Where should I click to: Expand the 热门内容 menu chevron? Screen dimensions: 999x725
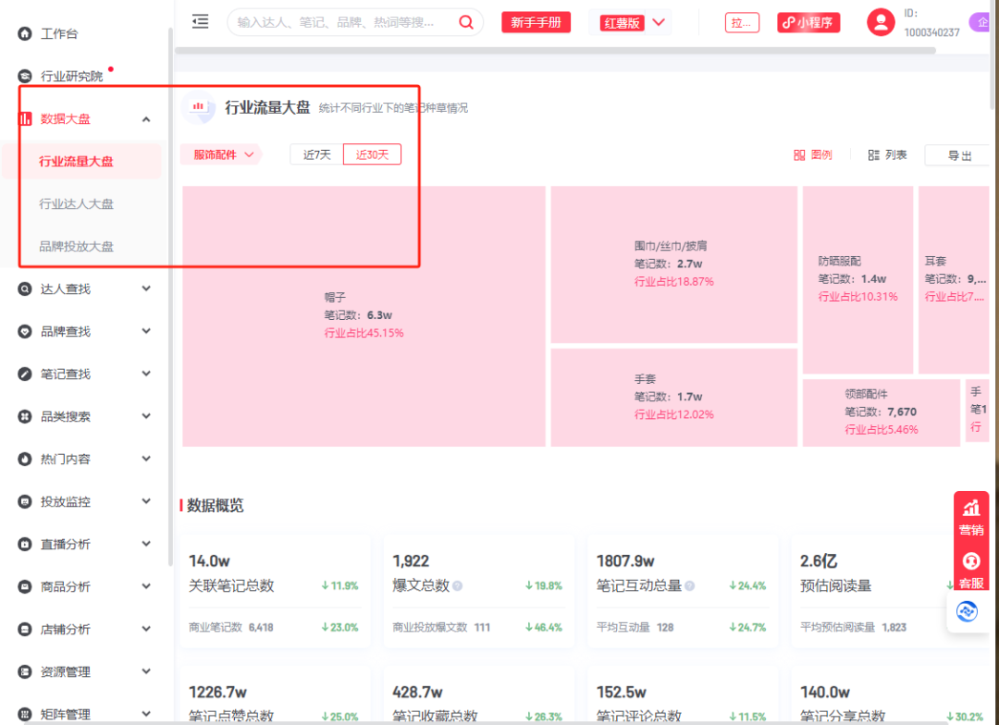pyautogui.click(x=146, y=459)
